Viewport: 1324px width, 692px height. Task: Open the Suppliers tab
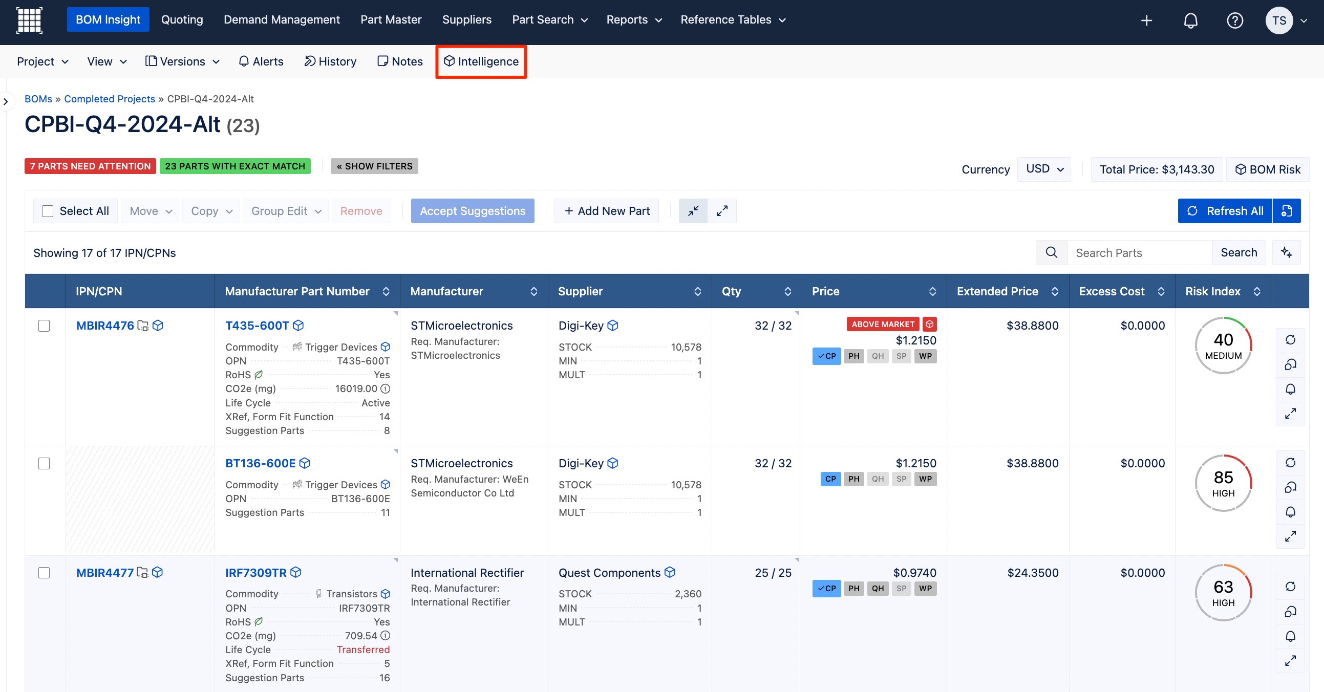(467, 19)
